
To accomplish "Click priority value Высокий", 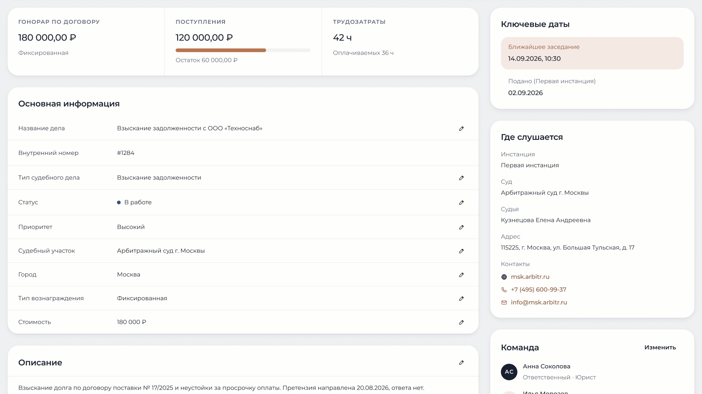I will [131, 227].
